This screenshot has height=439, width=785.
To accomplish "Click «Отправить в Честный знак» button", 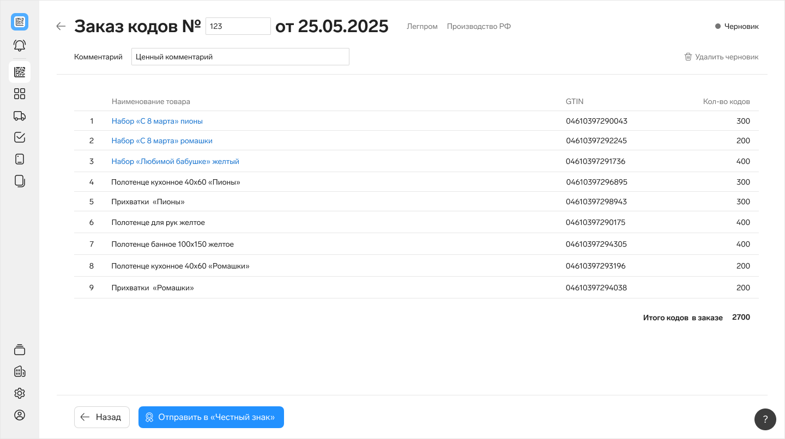I will click(x=211, y=417).
